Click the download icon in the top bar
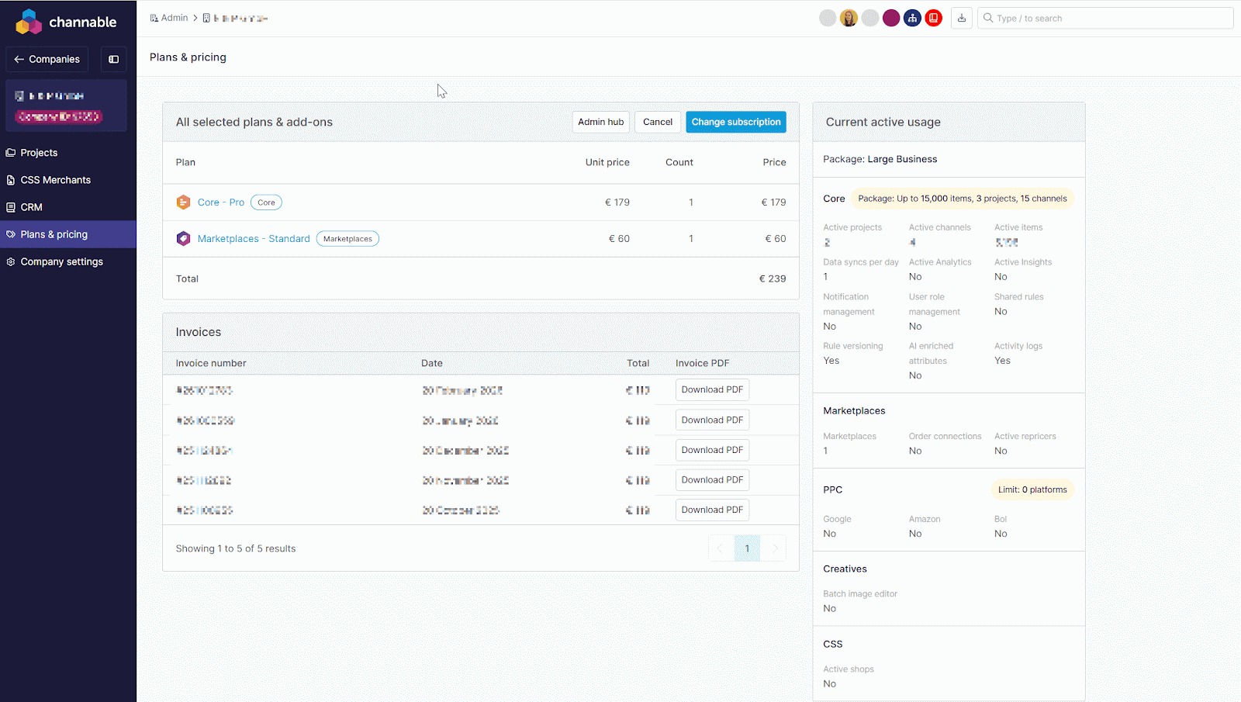The width and height of the screenshot is (1241, 702). [962, 18]
